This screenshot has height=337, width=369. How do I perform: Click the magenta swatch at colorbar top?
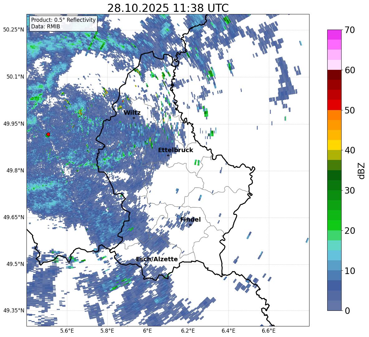[334, 35]
